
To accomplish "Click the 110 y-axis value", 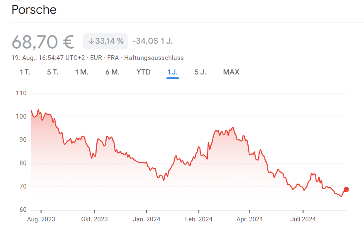I will 21,93.
